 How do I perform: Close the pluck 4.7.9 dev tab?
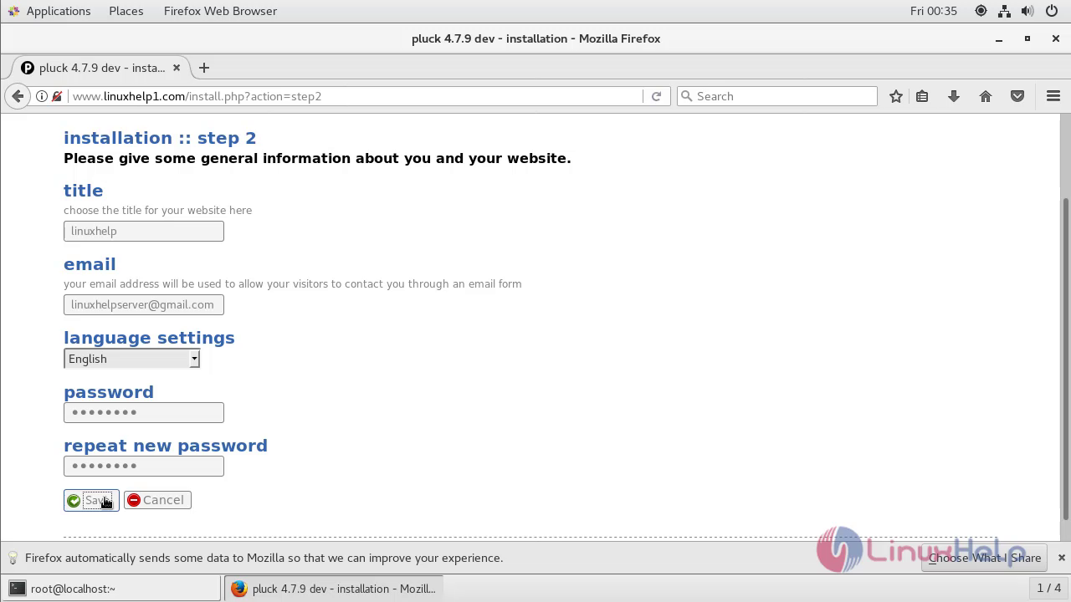tap(177, 68)
